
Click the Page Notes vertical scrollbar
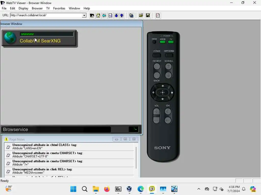coord(136,157)
